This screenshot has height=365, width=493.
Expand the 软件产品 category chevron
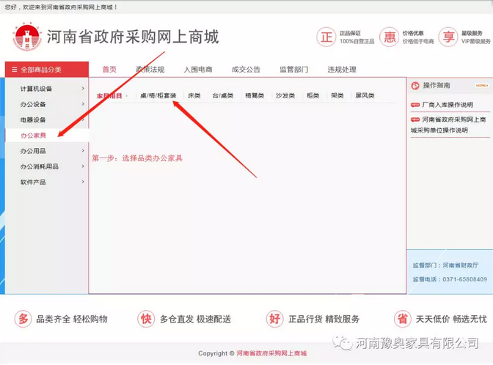(x=83, y=182)
